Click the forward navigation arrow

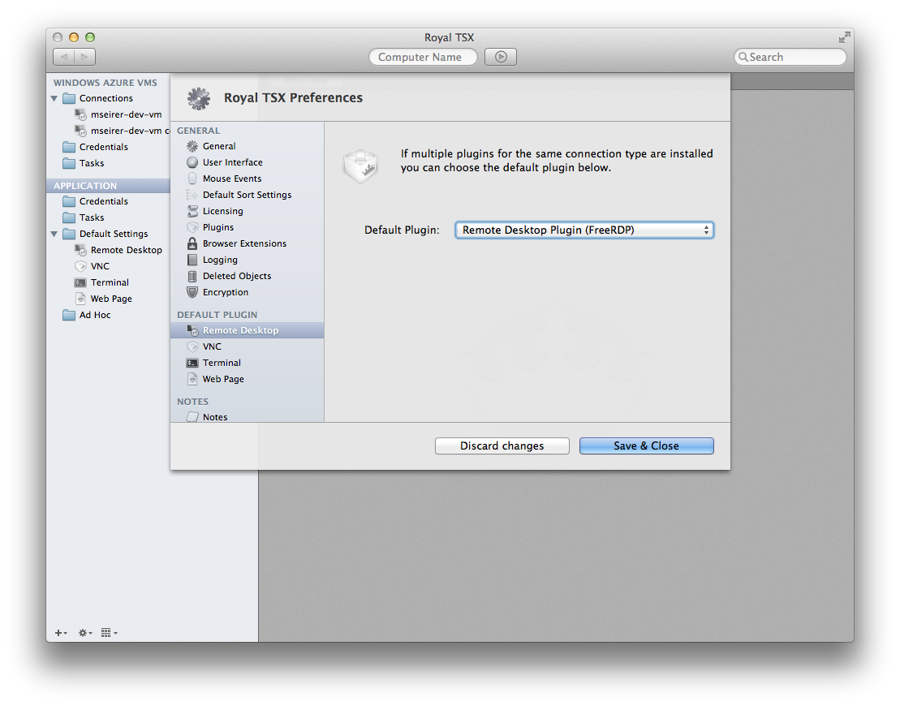[85, 57]
